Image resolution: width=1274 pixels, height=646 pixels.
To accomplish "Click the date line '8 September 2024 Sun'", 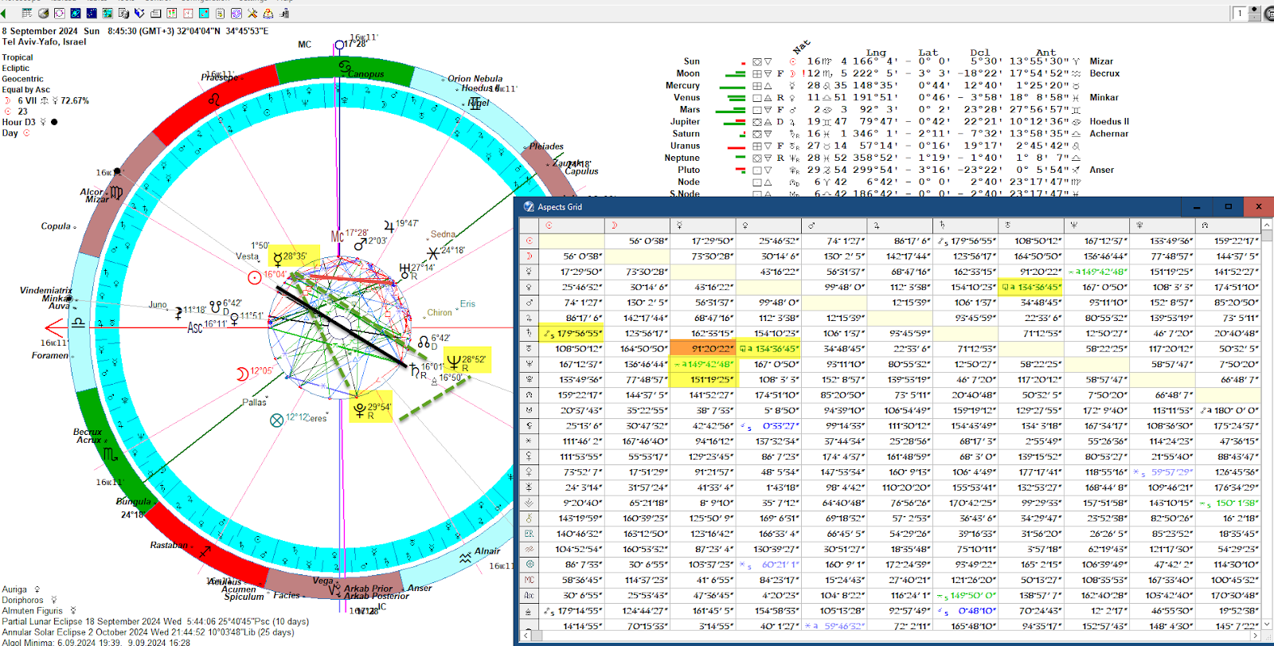I will [51, 31].
